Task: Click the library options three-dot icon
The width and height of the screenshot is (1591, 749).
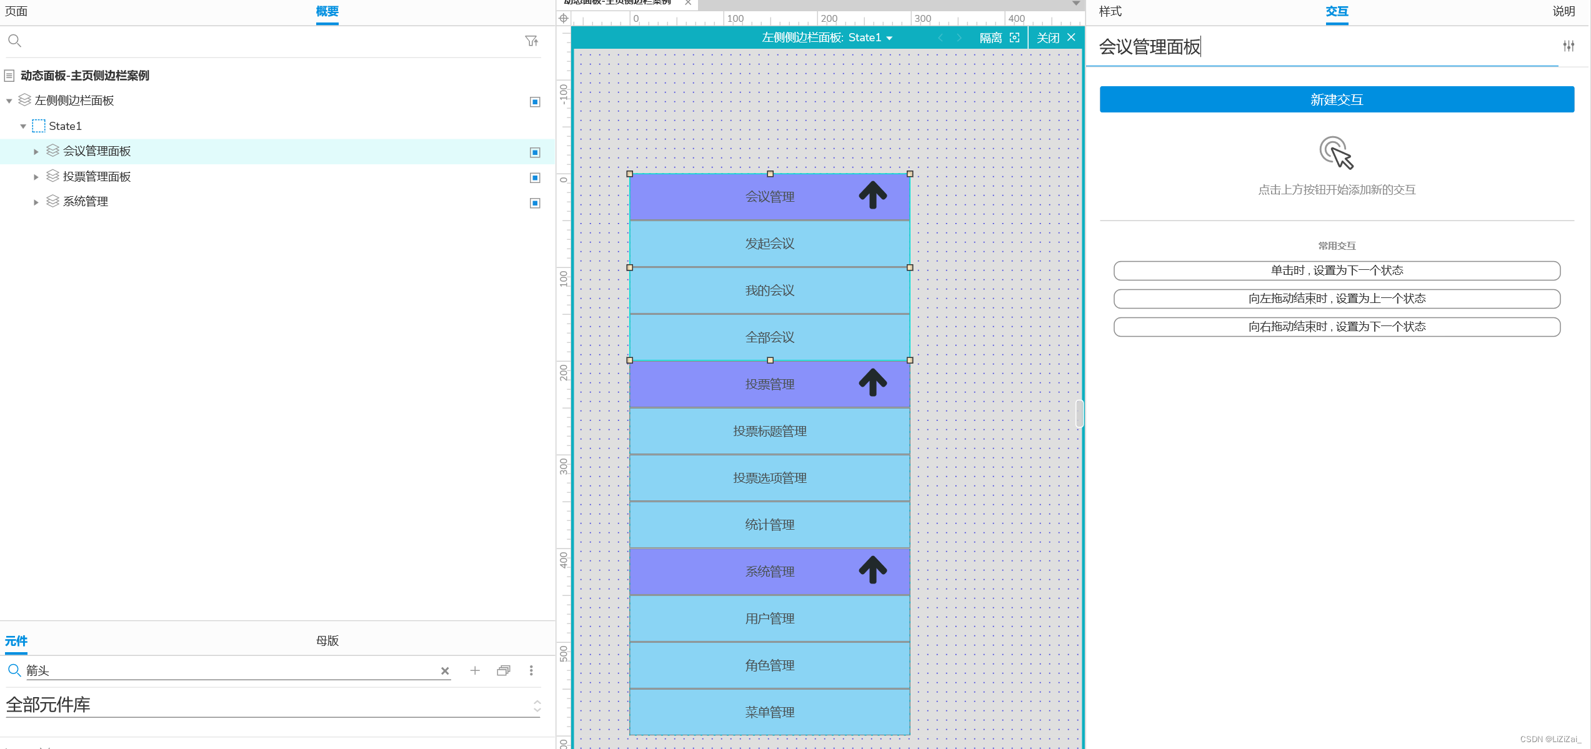Action: (531, 670)
